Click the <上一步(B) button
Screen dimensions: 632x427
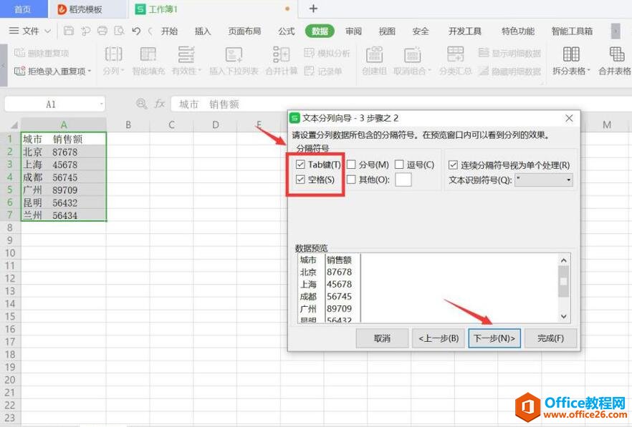(x=438, y=338)
